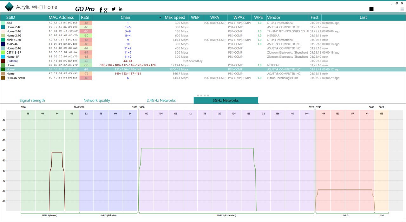This screenshot has width=406, height=222.
Task: Click the Chan column sort arrow
Action: 160,18
